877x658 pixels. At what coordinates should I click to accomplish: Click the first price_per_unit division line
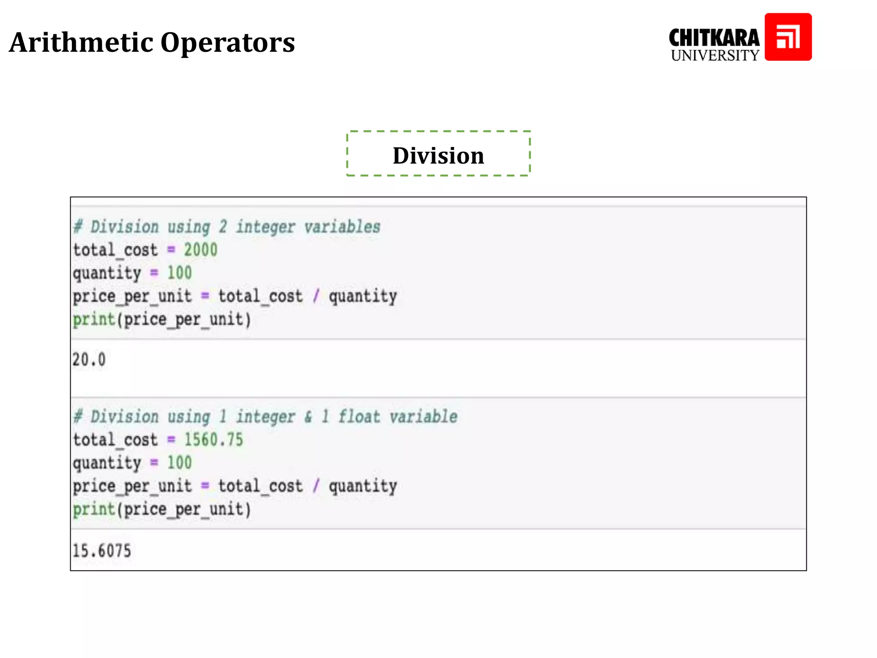click(x=235, y=296)
